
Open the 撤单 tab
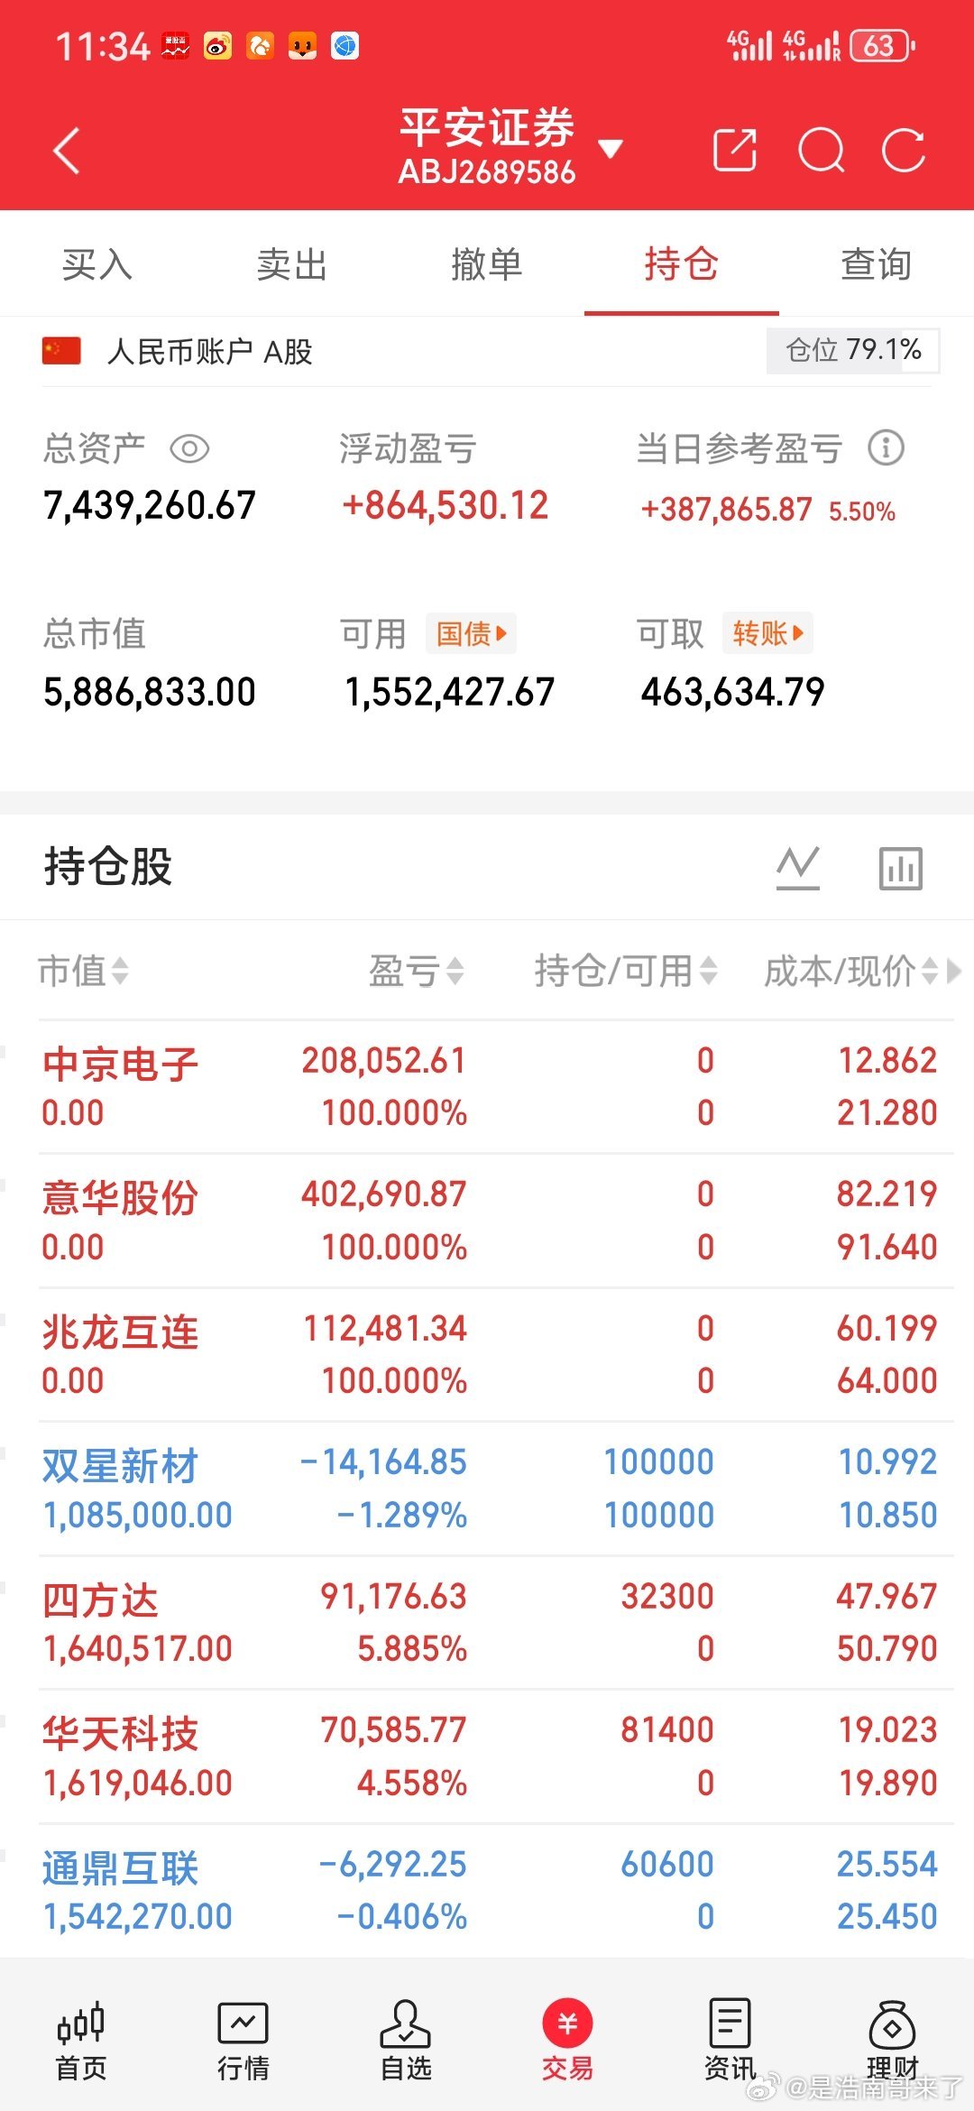coord(487,264)
